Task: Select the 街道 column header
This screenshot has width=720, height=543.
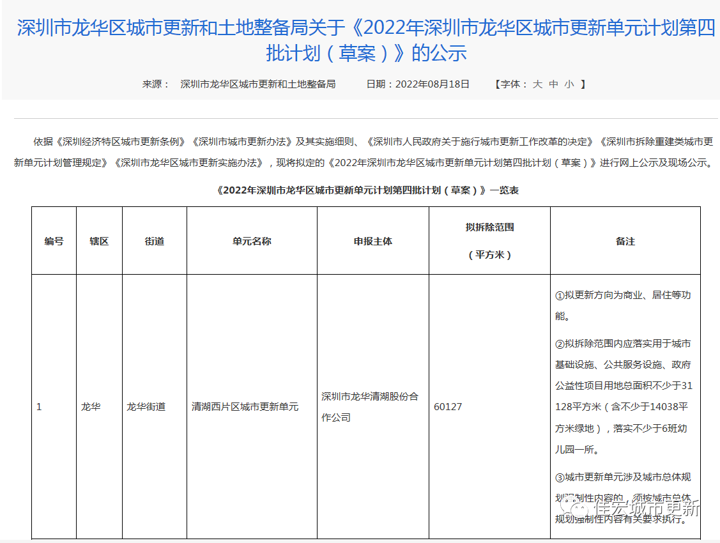Action: click(x=154, y=241)
